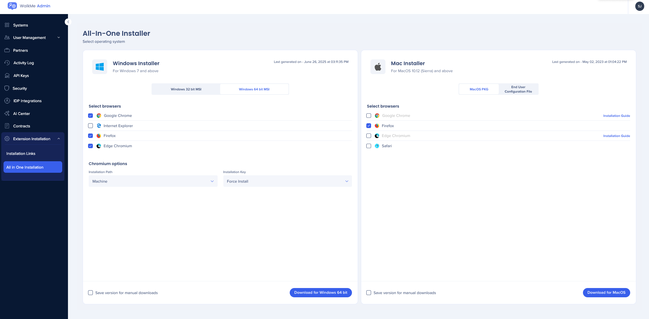Click the IDP Integrations icon
The image size is (649, 319).
click(x=7, y=101)
